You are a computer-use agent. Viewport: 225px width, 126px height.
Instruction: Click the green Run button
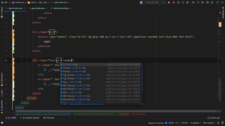(x=169, y=2)
